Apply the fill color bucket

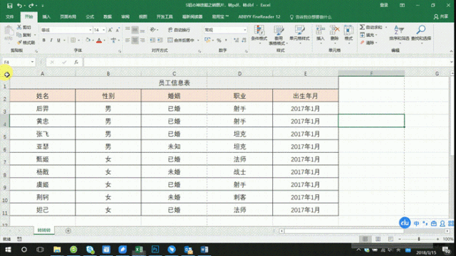click(x=88, y=40)
